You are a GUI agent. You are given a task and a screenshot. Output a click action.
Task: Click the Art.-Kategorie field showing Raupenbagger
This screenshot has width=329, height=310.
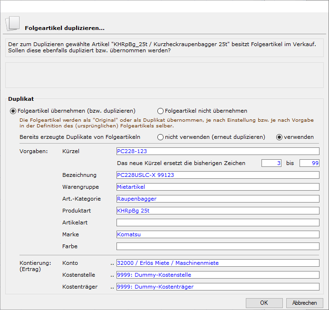(x=217, y=199)
